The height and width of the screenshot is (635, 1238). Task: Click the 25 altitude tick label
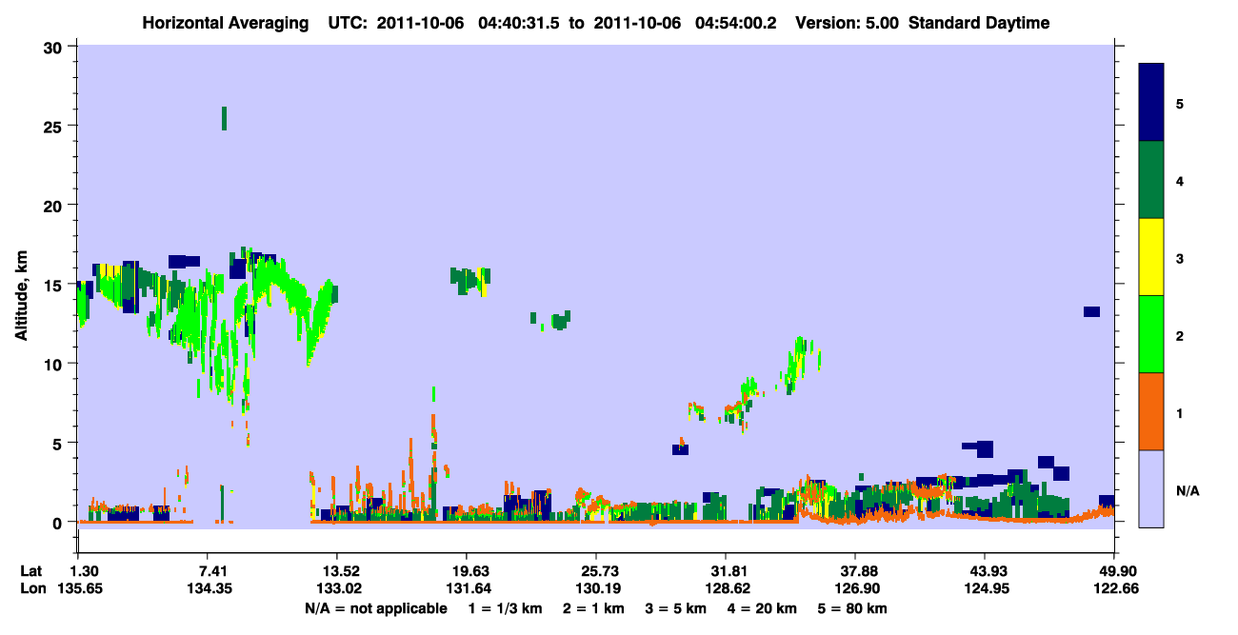click(54, 127)
